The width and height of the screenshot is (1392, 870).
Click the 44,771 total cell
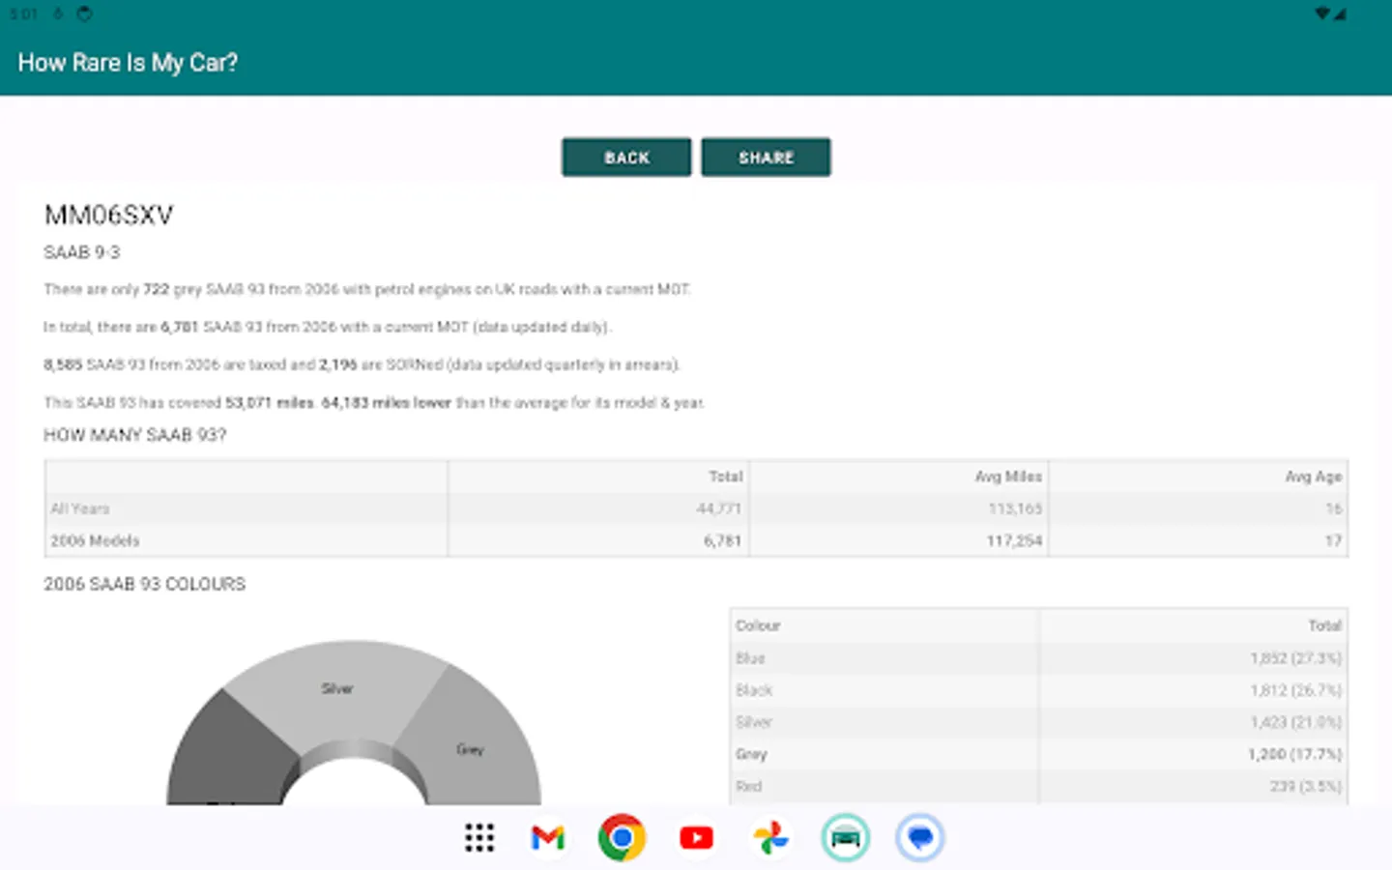pyautogui.click(x=718, y=508)
